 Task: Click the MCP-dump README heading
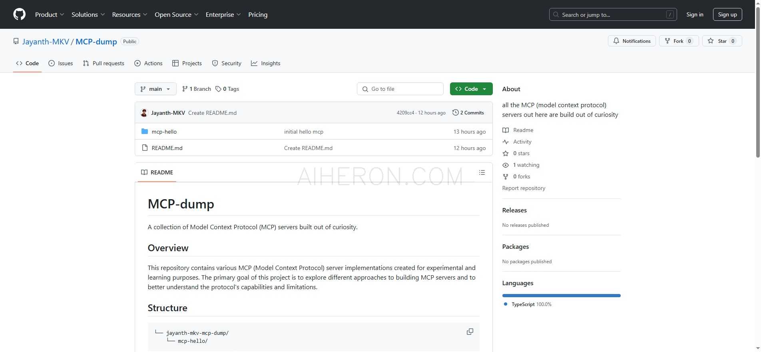point(181,204)
